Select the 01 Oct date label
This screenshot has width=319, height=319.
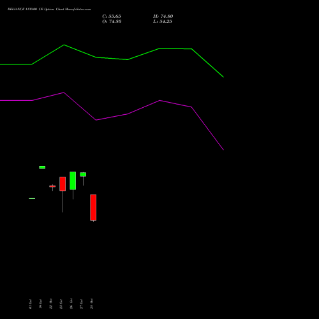30,304
